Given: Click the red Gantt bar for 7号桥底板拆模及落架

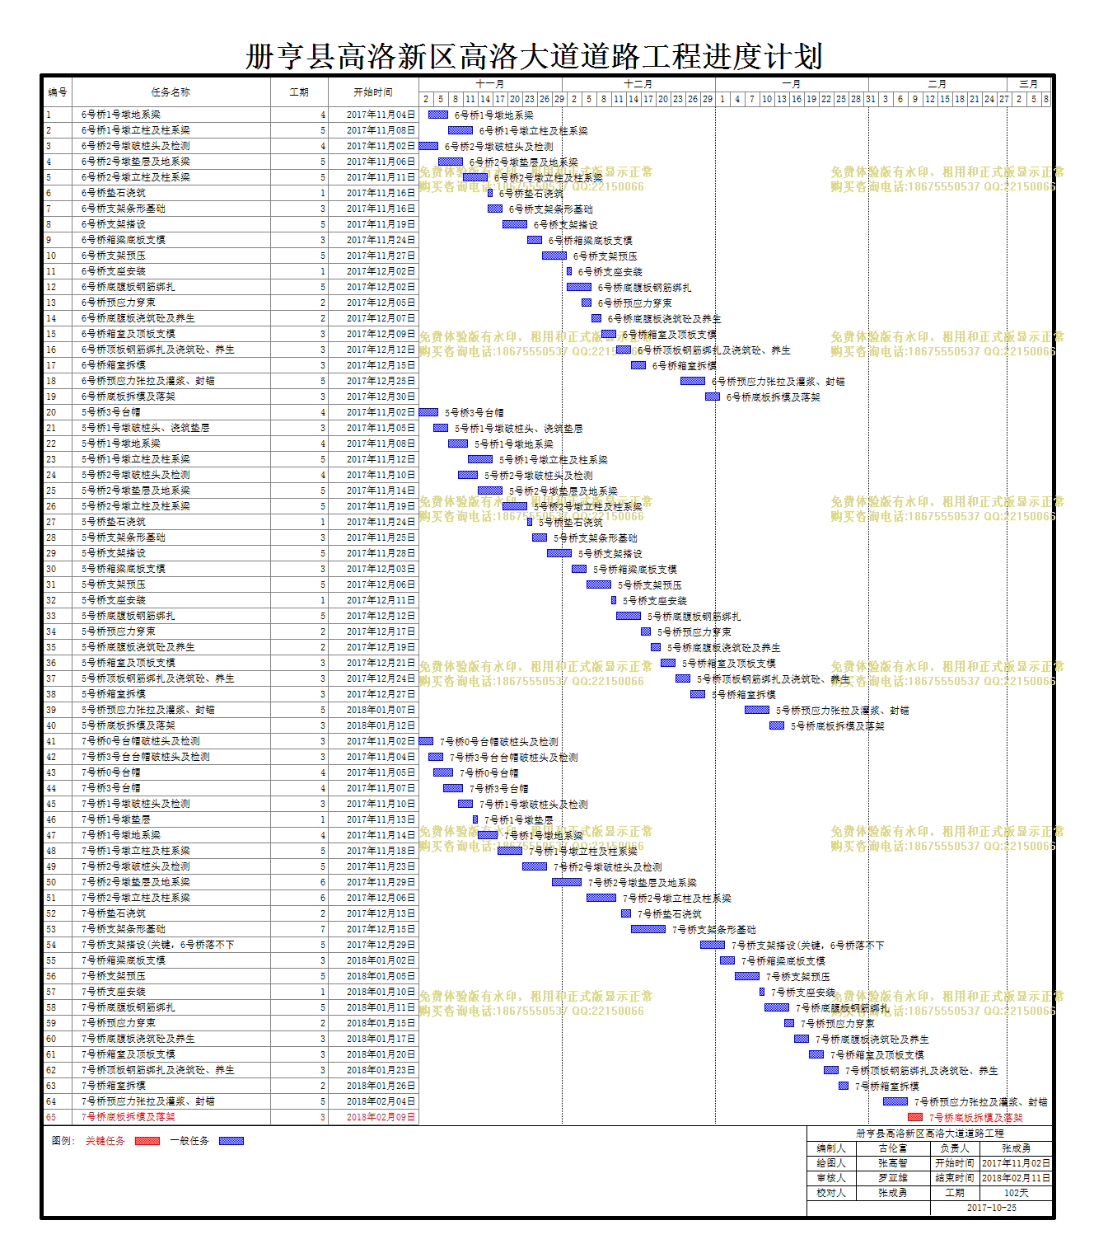Looking at the screenshot, I should [x=915, y=1117].
